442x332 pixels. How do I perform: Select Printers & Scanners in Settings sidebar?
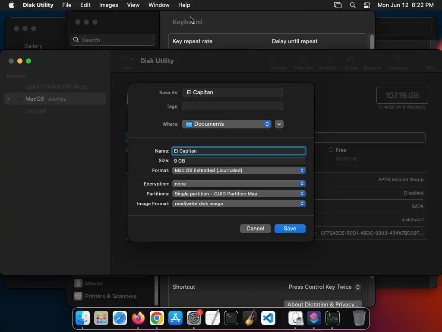pyautogui.click(x=111, y=296)
